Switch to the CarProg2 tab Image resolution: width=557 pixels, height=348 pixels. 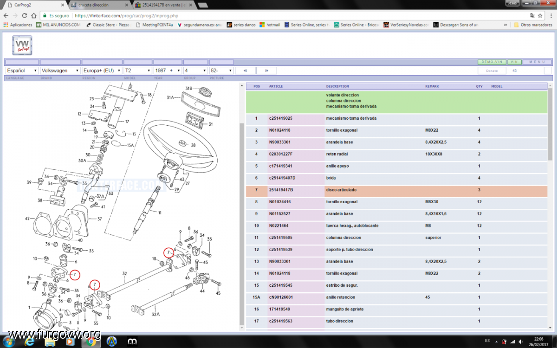[35, 5]
